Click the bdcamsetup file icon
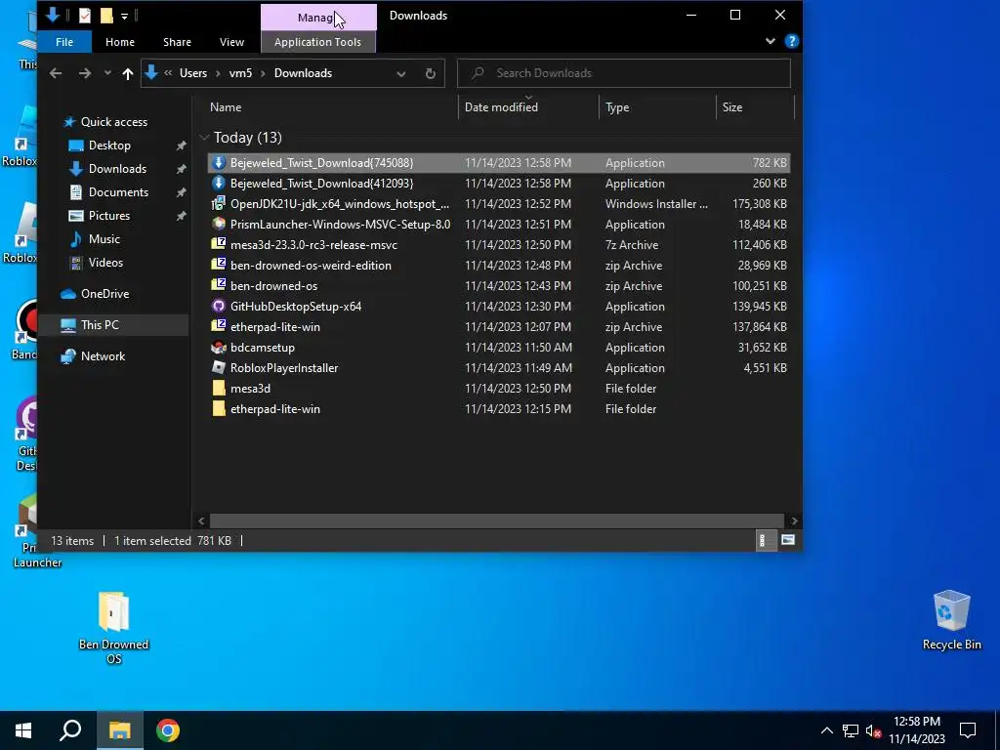This screenshot has height=750, width=1000. [219, 347]
